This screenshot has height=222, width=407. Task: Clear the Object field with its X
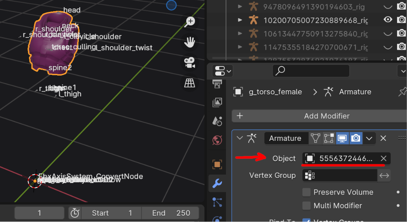[x=384, y=158]
